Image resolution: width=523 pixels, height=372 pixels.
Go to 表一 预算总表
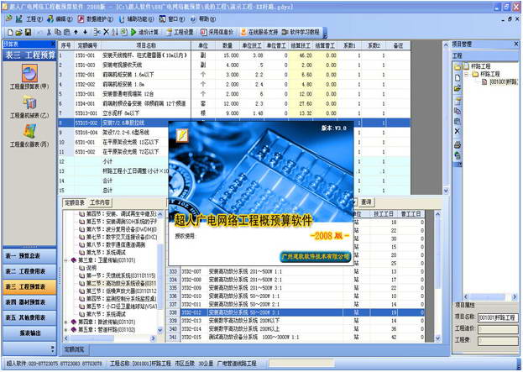pyautogui.click(x=29, y=256)
